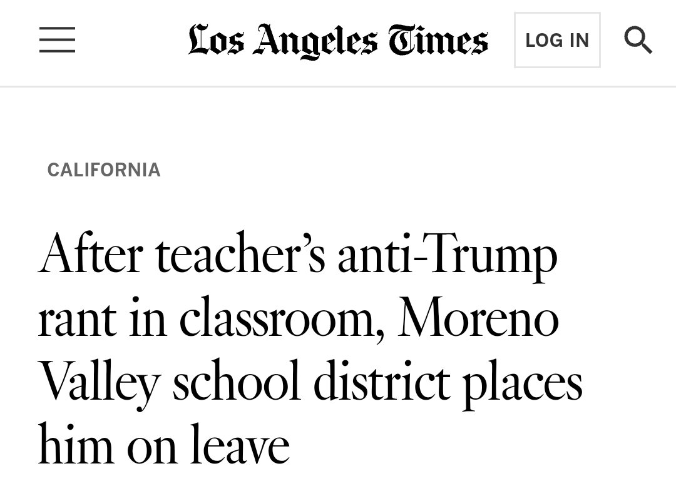Open the hamburger navigation menu
This screenshot has width=676, height=501.
click(x=57, y=40)
